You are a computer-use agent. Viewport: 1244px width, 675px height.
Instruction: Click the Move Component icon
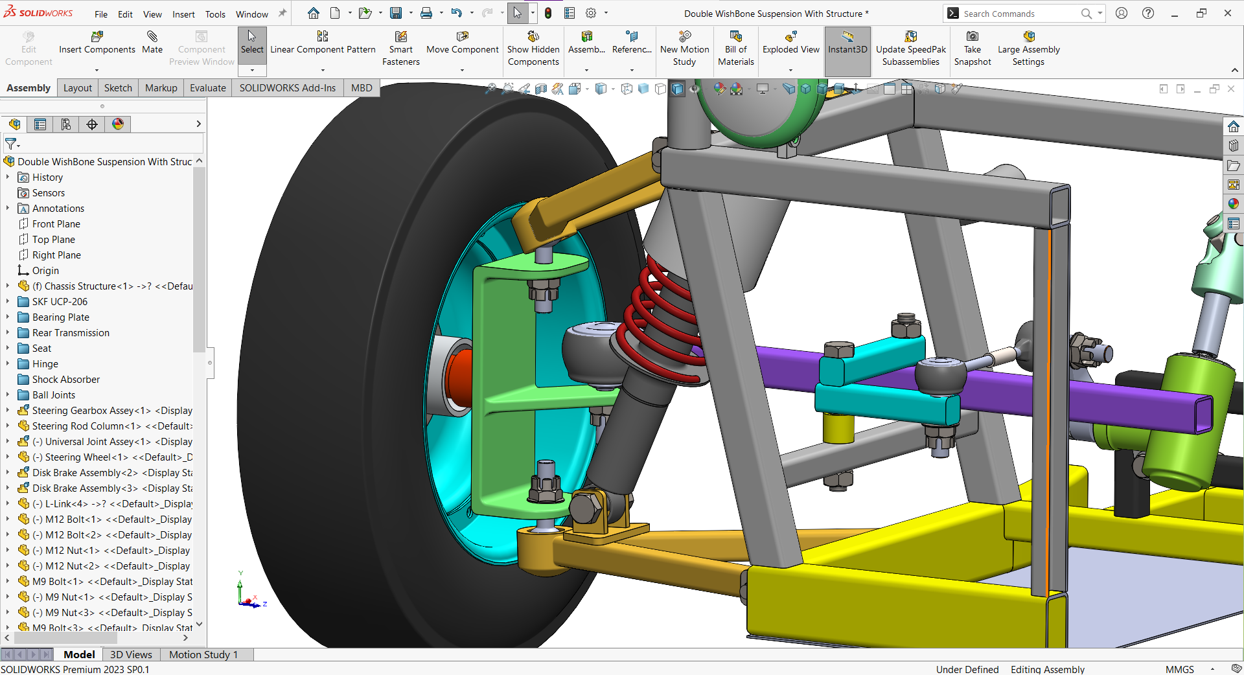click(462, 37)
